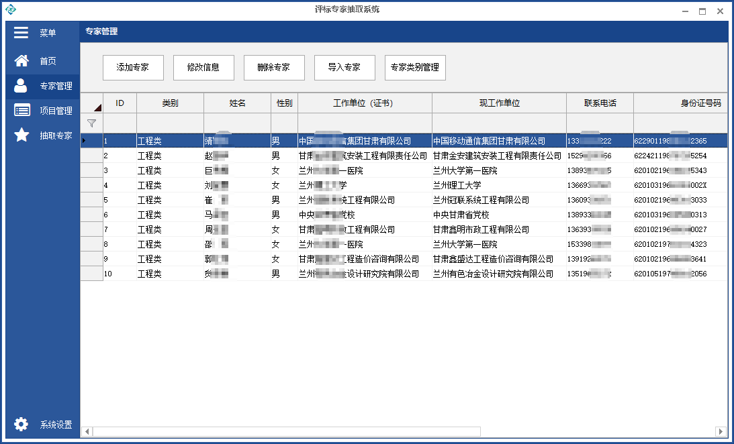Click the 联系电话 filter input cell
The height and width of the screenshot is (444, 734).
coord(600,123)
